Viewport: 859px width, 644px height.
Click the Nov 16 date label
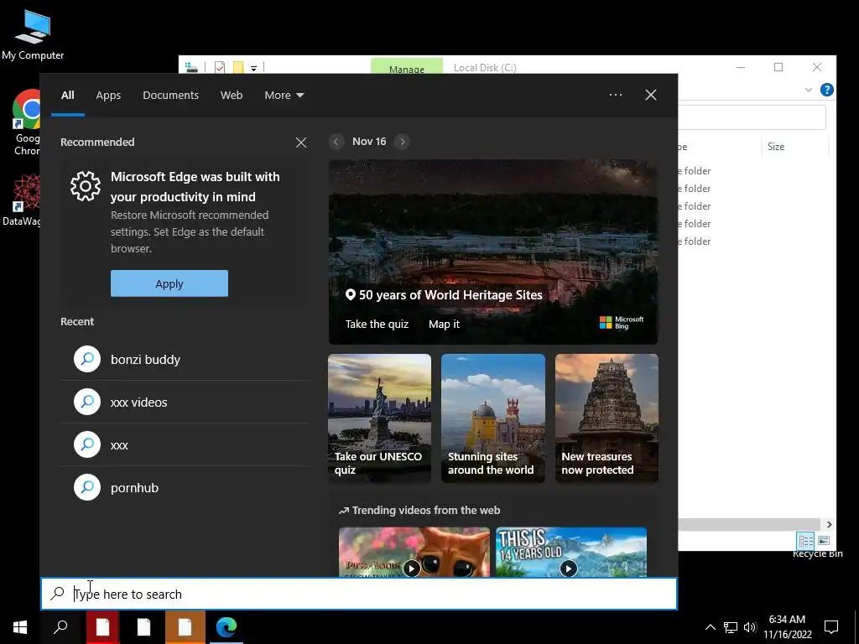coord(369,141)
